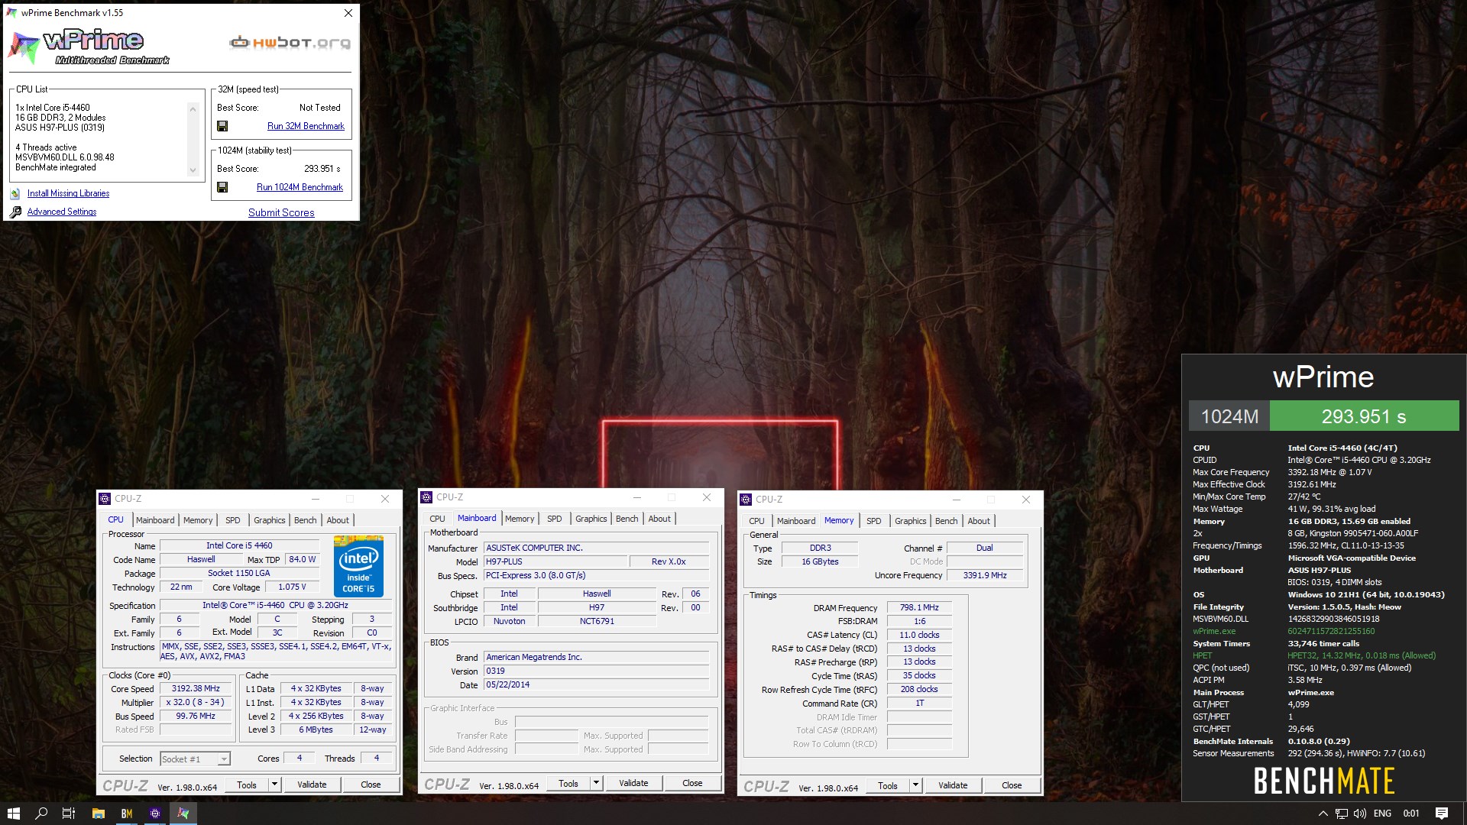Click the title icon of the middle CPU-Z window
1467x825 pixels.
(426, 497)
